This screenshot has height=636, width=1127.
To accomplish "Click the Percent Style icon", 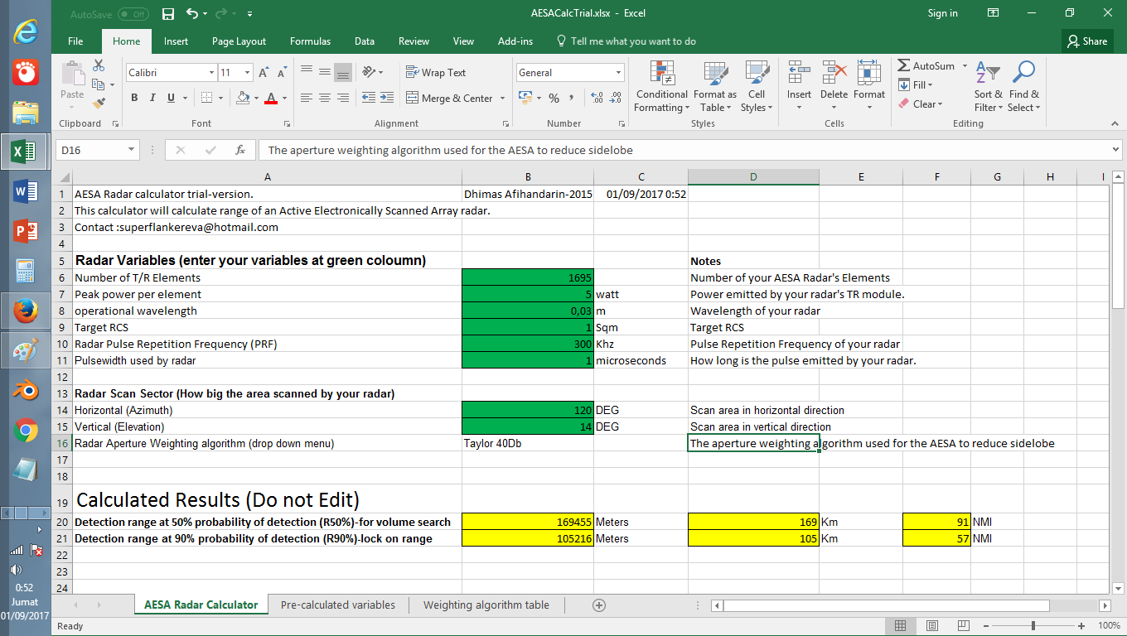I will point(554,98).
